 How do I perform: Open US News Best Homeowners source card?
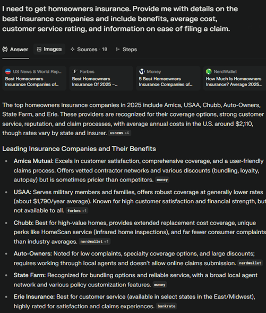[x=34, y=78]
